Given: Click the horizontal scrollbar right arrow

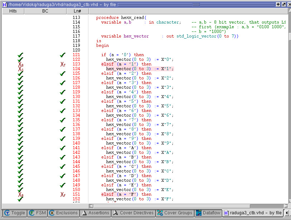Looking at the screenshot, I should 286,206.
